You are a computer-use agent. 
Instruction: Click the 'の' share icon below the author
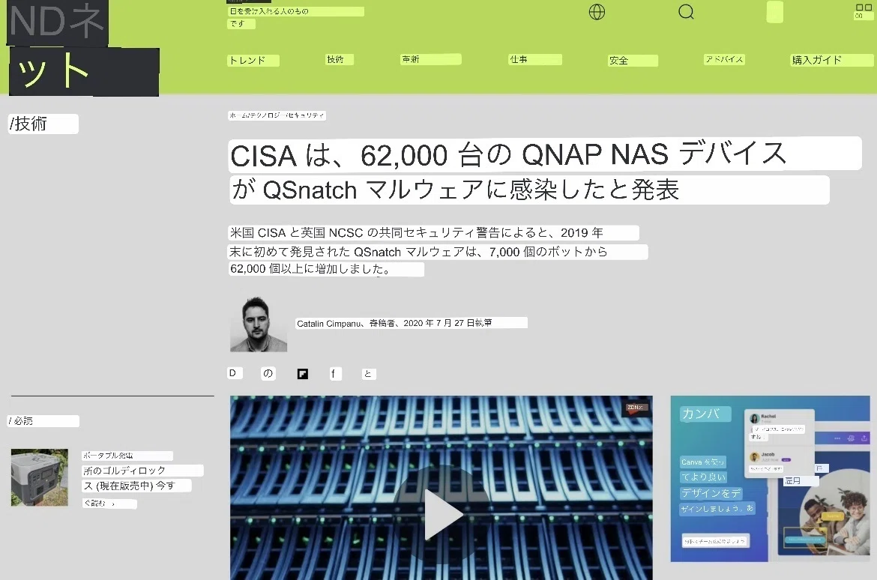[x=268, y=374]
